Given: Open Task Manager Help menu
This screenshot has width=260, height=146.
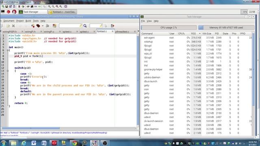Looking at the screenshot, I should point(156,21).
